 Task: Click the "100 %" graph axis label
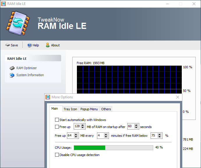click(188, 67)
